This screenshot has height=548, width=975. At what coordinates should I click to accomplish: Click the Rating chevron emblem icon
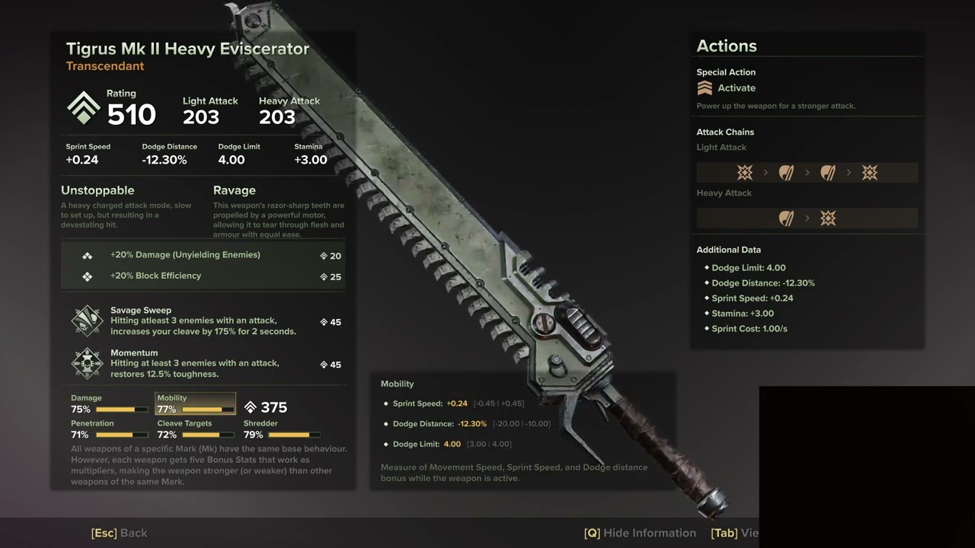tap(83, 109)
